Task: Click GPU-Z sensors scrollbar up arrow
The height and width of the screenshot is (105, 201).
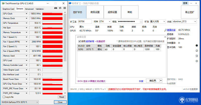Action: (65, 12)
